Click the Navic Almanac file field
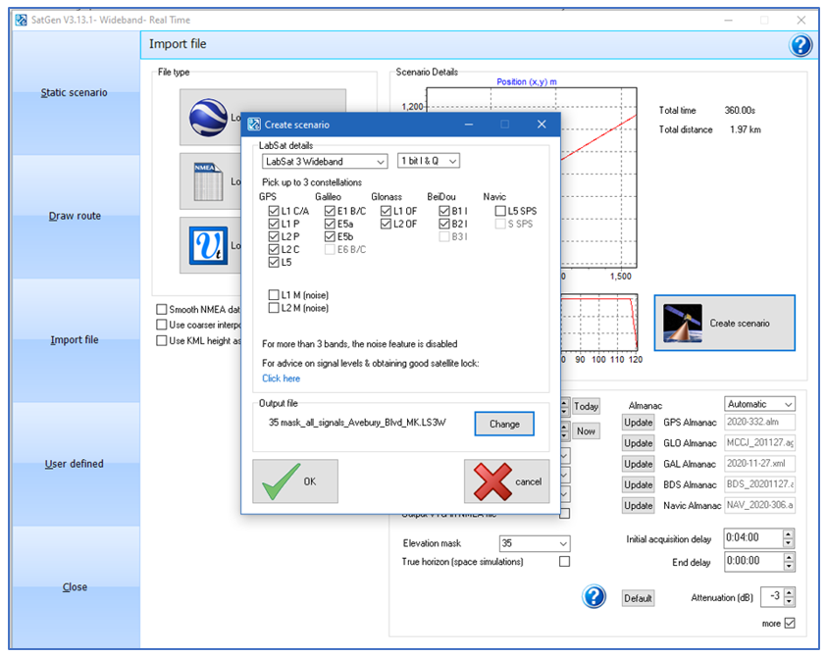This screenshot has height=657, width=827. pos(759,505)
